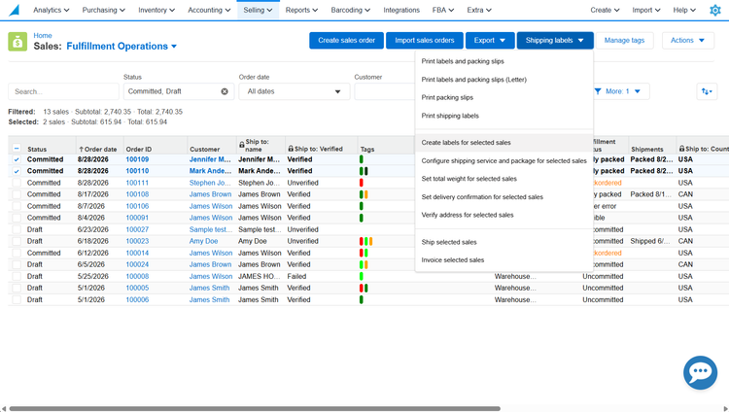
Task: Expand the Help menu
Action: point(684,10)
